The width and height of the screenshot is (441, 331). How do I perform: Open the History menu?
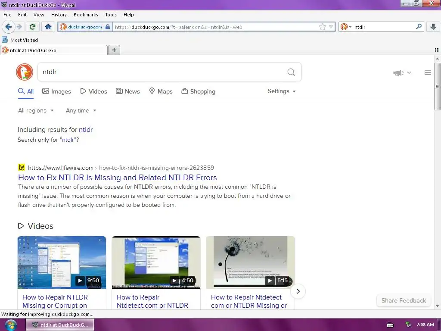tap(59, 15)
